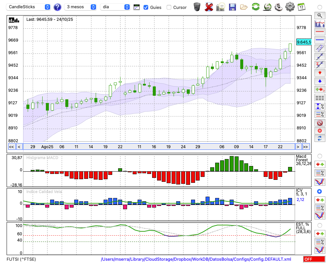This screenshot has height=264, width=330.
Task: Open the Config.DEFAULT.xml file path link
Action: pyautogui.click(x=196, y=259)
